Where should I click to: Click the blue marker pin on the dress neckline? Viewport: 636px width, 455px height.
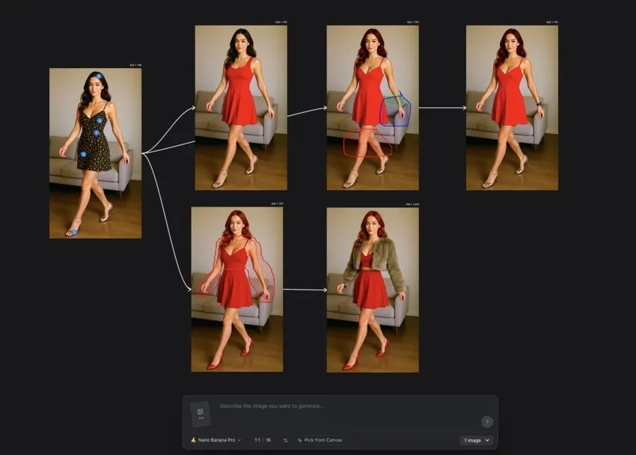[x=99, y=121]
